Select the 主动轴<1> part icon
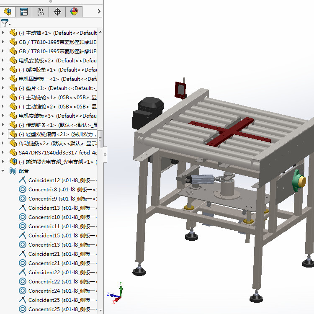314x314 pixels. coord(13,33)
